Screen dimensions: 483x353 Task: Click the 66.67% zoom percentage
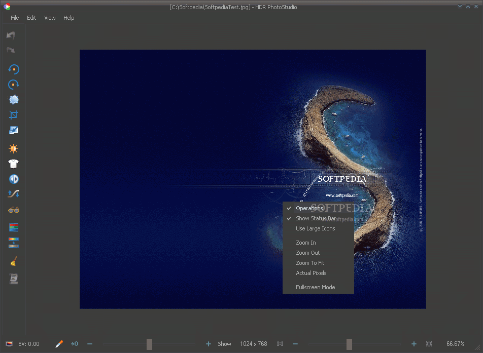pyautogui.click(x=455, y=344)
